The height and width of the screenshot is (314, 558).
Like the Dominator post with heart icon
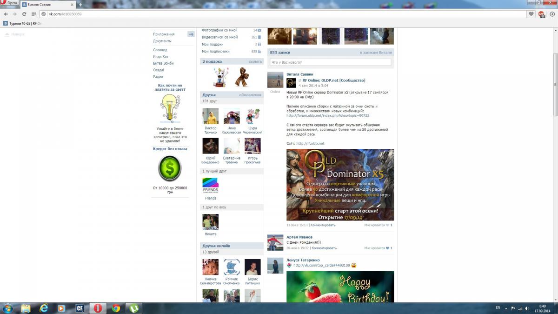tap(387, 225)
